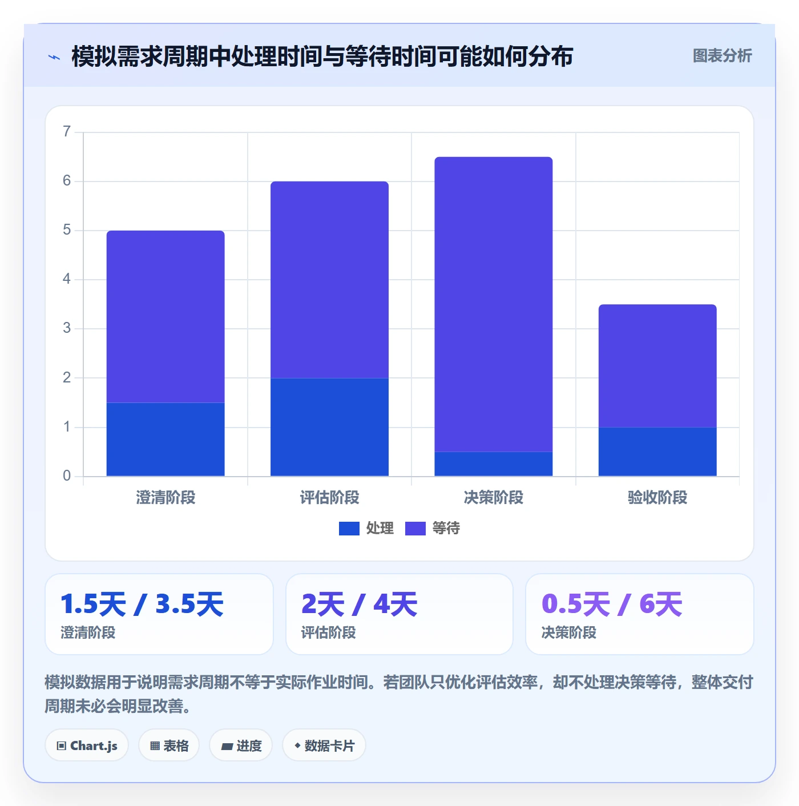The width and height of the screenshot is (799, 806).
Task: Click the 决策阶段 x-axis label
Action: (494, 498)
